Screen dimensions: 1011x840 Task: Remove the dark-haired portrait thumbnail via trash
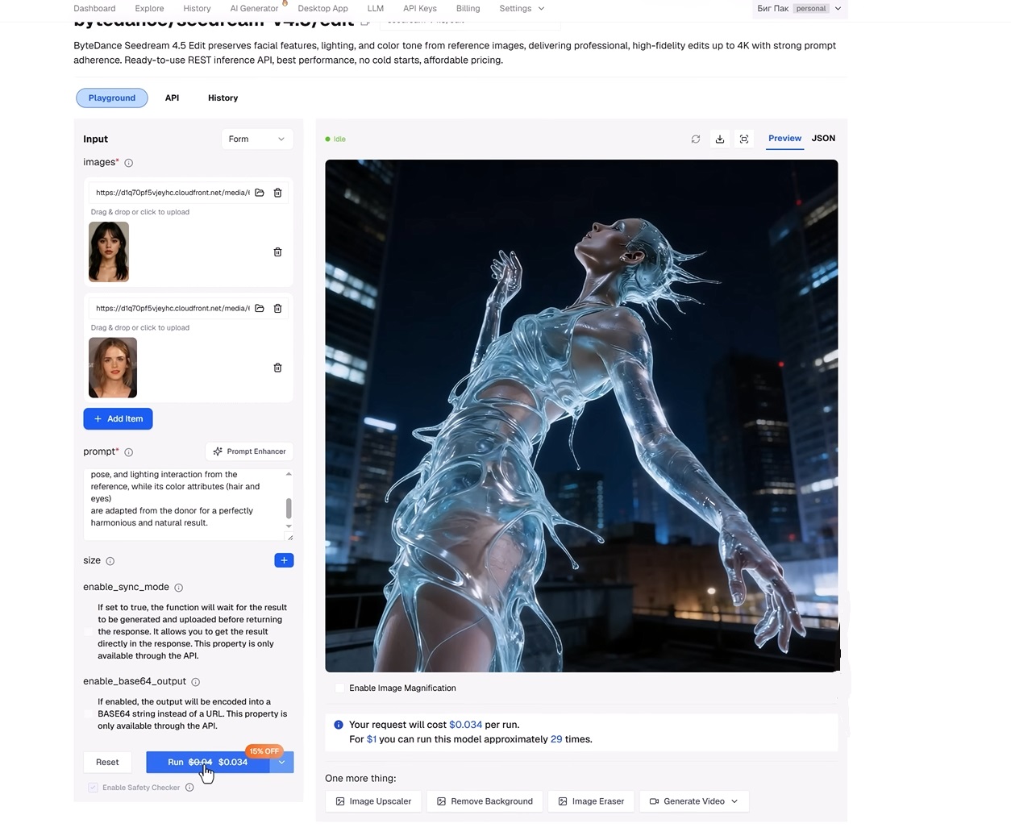coord(277,252)
